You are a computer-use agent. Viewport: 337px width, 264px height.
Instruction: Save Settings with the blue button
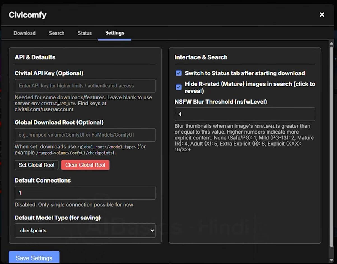point(34,258)
